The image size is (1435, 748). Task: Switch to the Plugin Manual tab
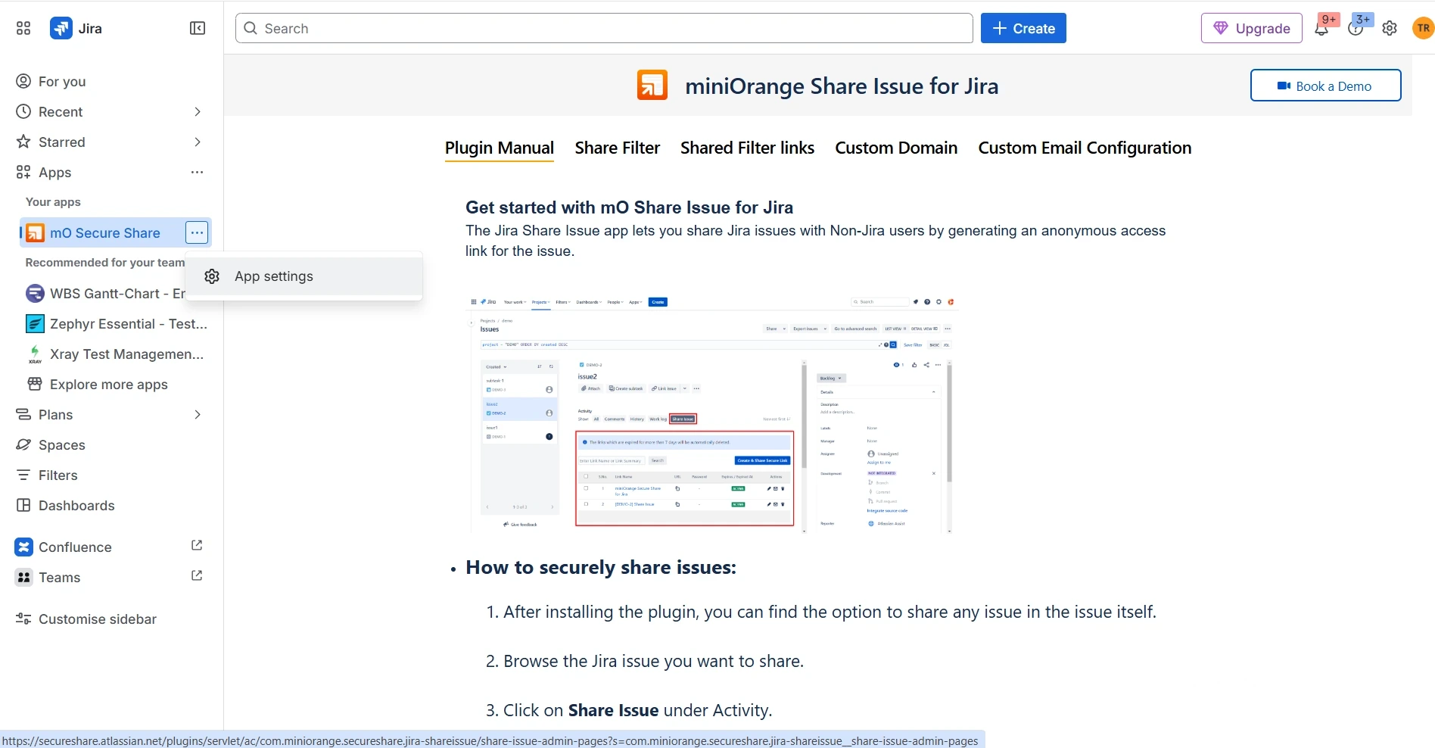click(x=500, y=148)
